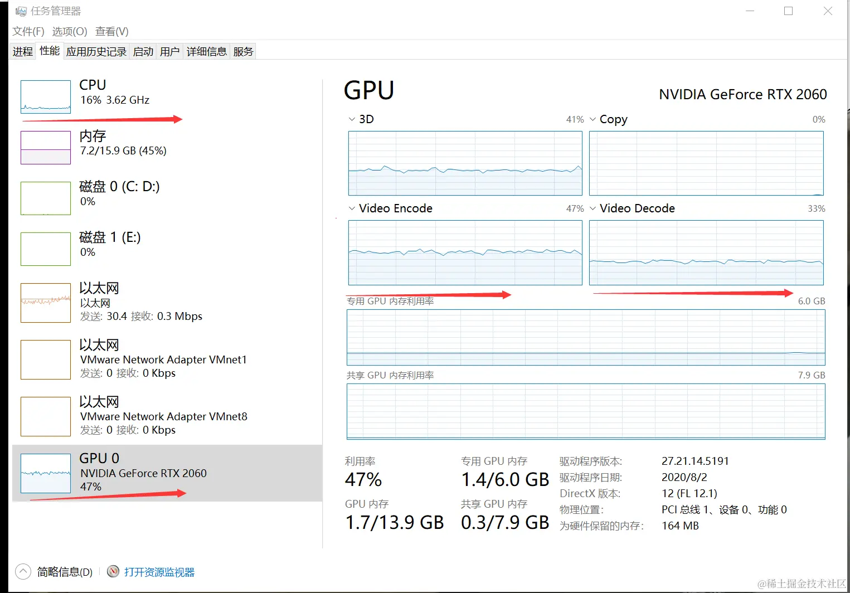850x593 pixels.
Task: Open the 选项 (Options) menu
Action: tap(69, 31)
